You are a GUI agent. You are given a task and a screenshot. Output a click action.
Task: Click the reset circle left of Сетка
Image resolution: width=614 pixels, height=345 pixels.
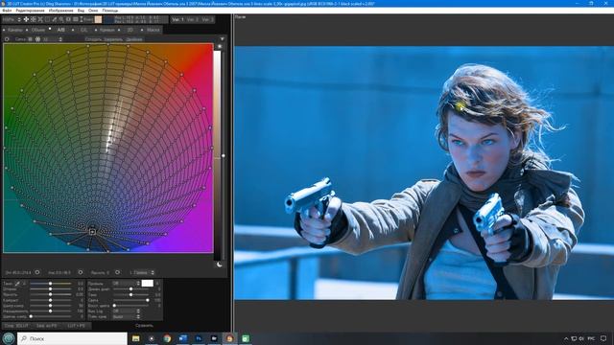click(7, 39)
